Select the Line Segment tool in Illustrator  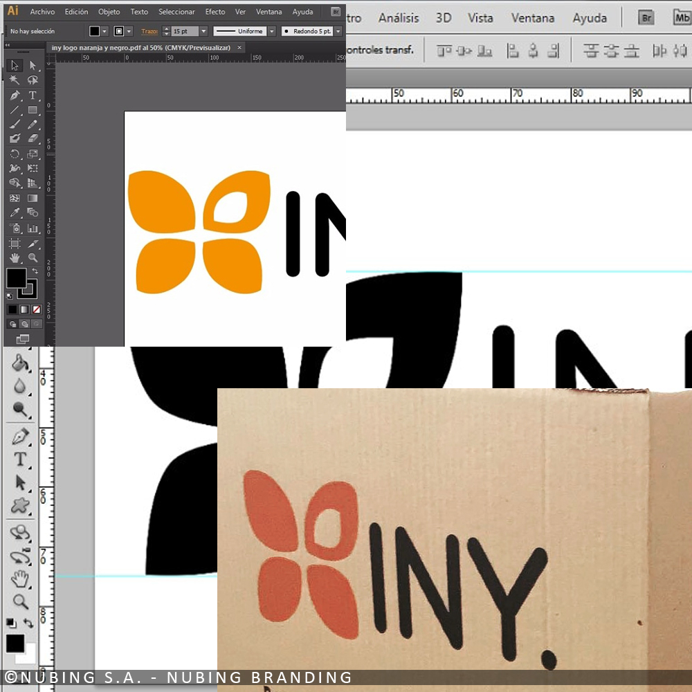click(x=15, y=109)
